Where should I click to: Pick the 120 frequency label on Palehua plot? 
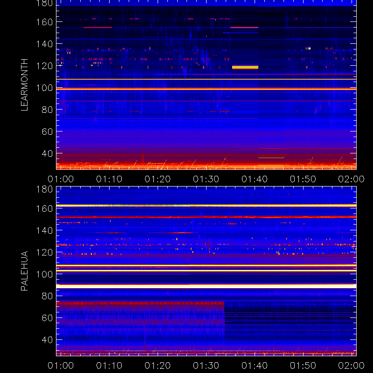[44, 252]
